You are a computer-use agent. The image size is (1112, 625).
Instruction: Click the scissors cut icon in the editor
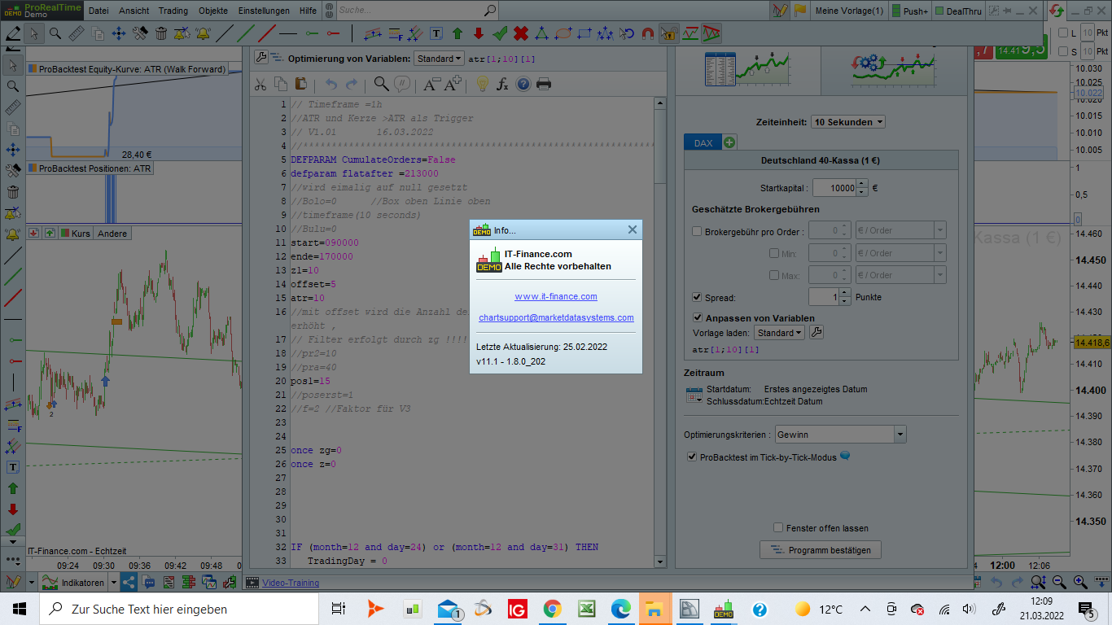pos(260,84)
